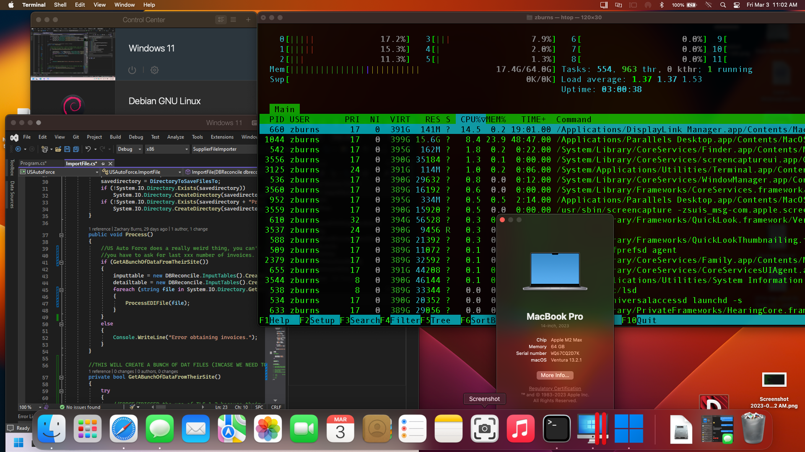This screenshot has height=452, width=805.
Task: Open the SupplierFileImporter startup project dropdown
Action: pyautogui.click(x=224, y=149)
